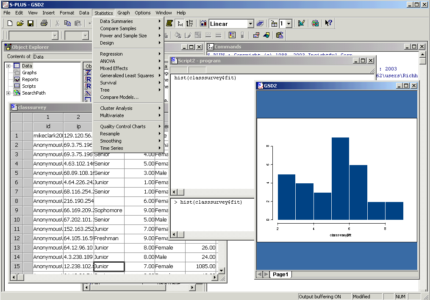Screen dimensions: 430x300
Task: Click the 'mikeclark20' cell in row 1
Action: 48,136
